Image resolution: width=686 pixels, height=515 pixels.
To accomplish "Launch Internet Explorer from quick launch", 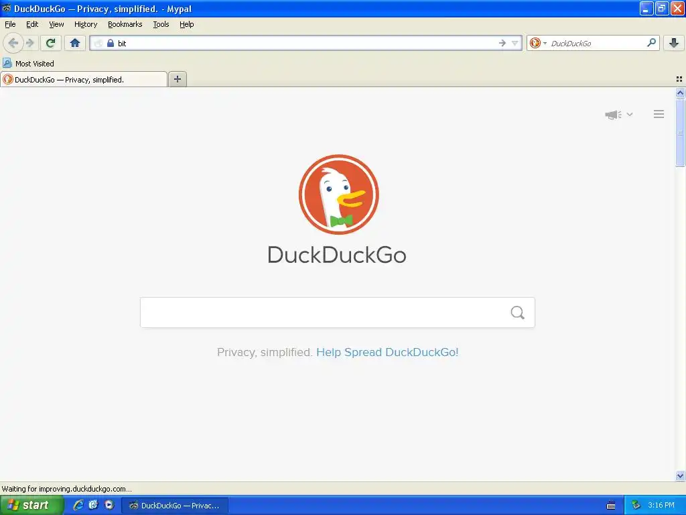I will [x=78, y=505].
